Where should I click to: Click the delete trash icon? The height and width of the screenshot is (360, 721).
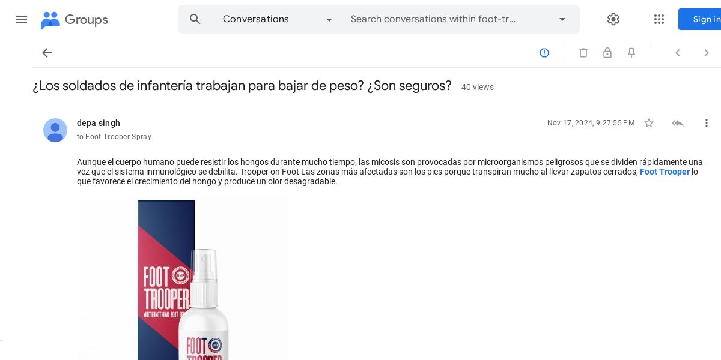coord(583,53)
